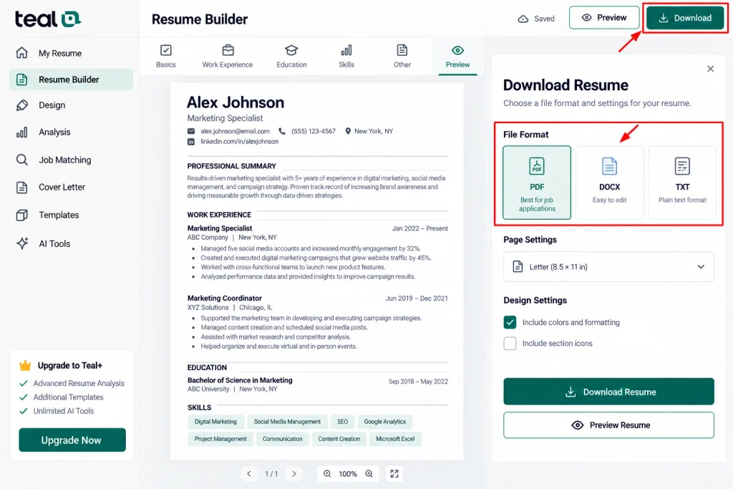Click the Google Analytics skill tag
Image resolution: width=733 pixels, height=489 pixels.
(384, 422)
